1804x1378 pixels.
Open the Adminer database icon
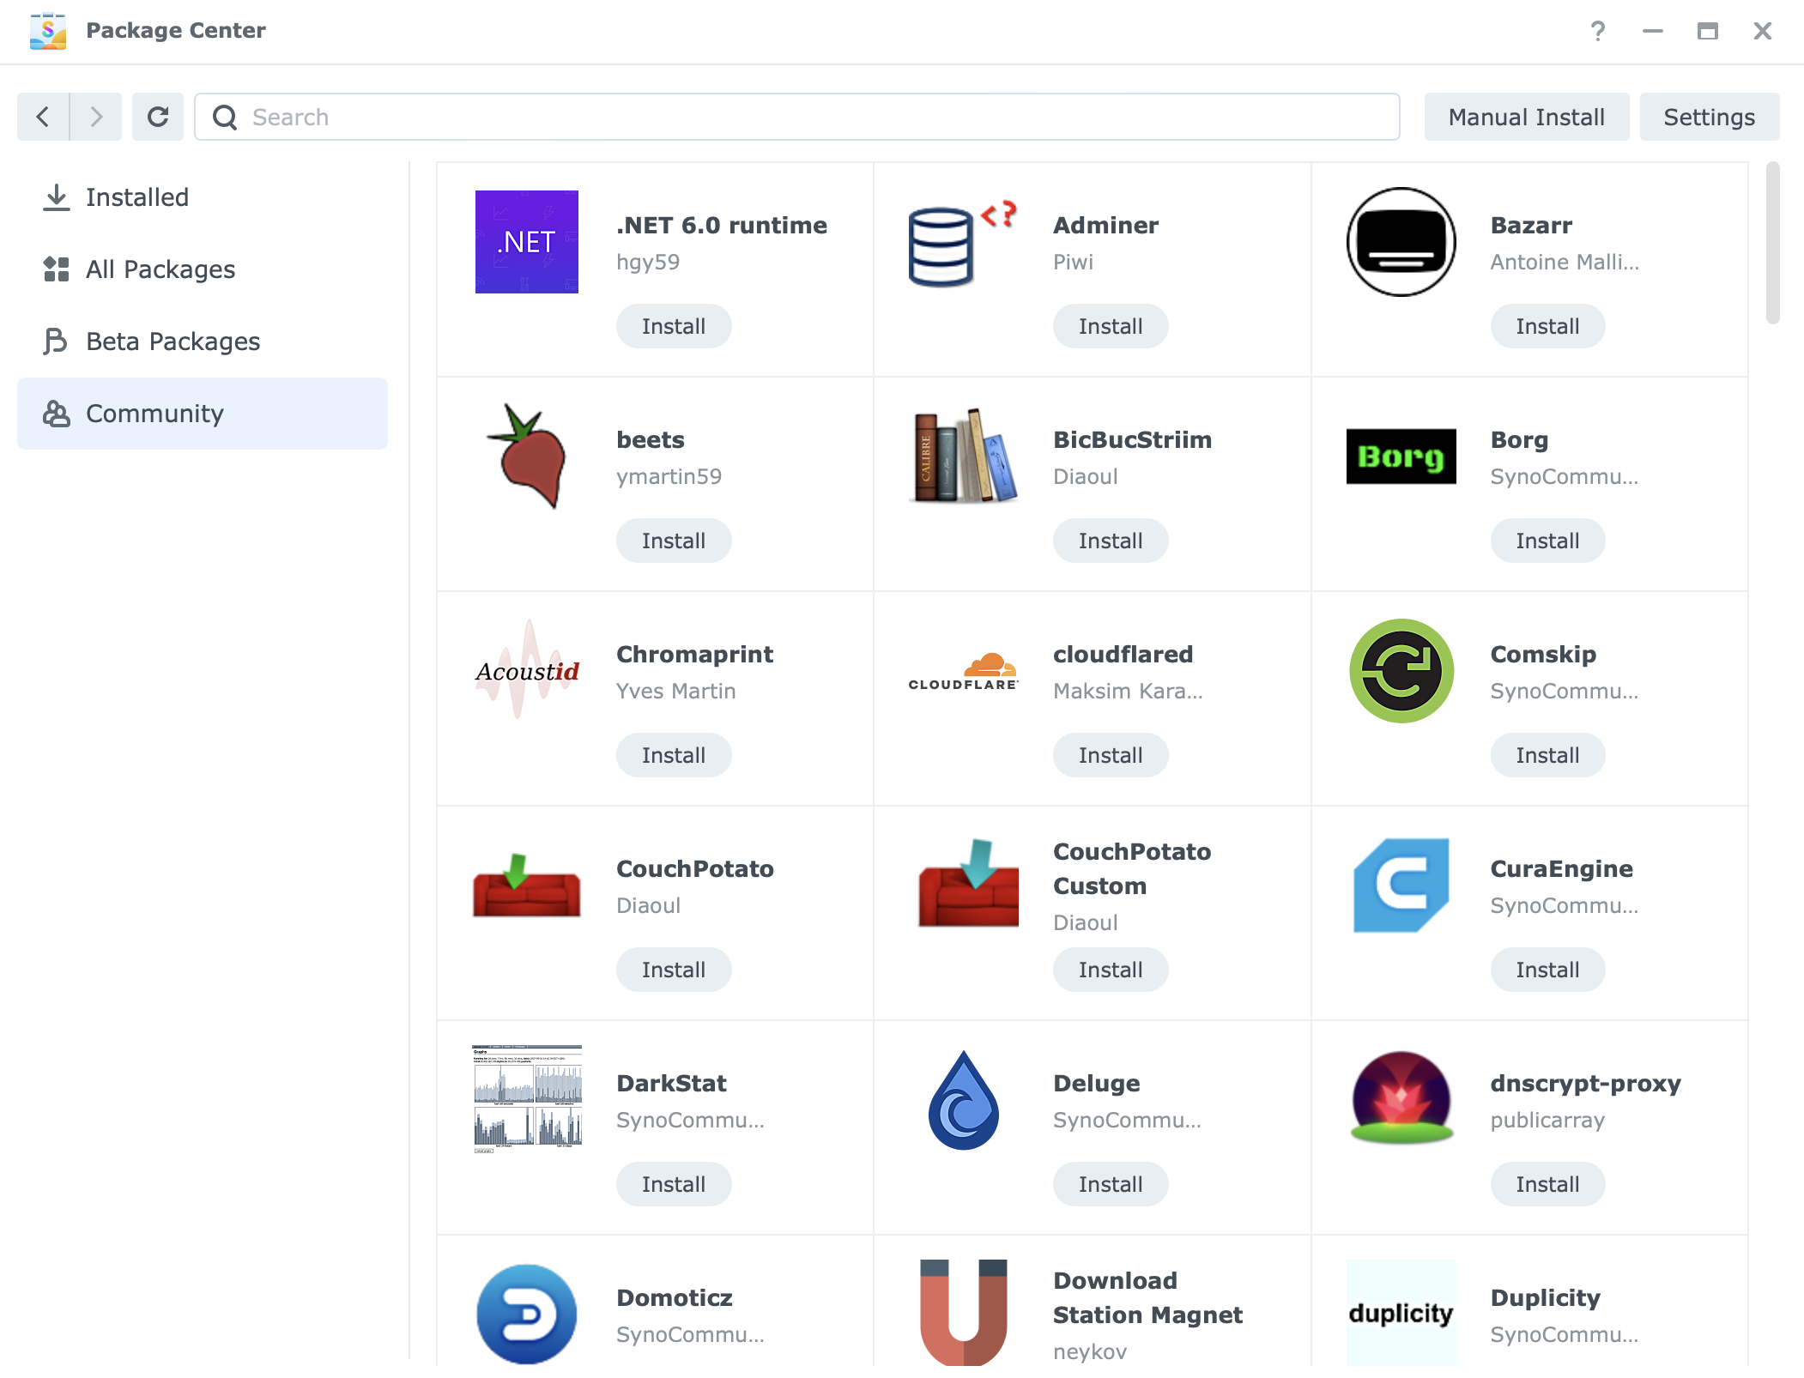pos(963,244)
